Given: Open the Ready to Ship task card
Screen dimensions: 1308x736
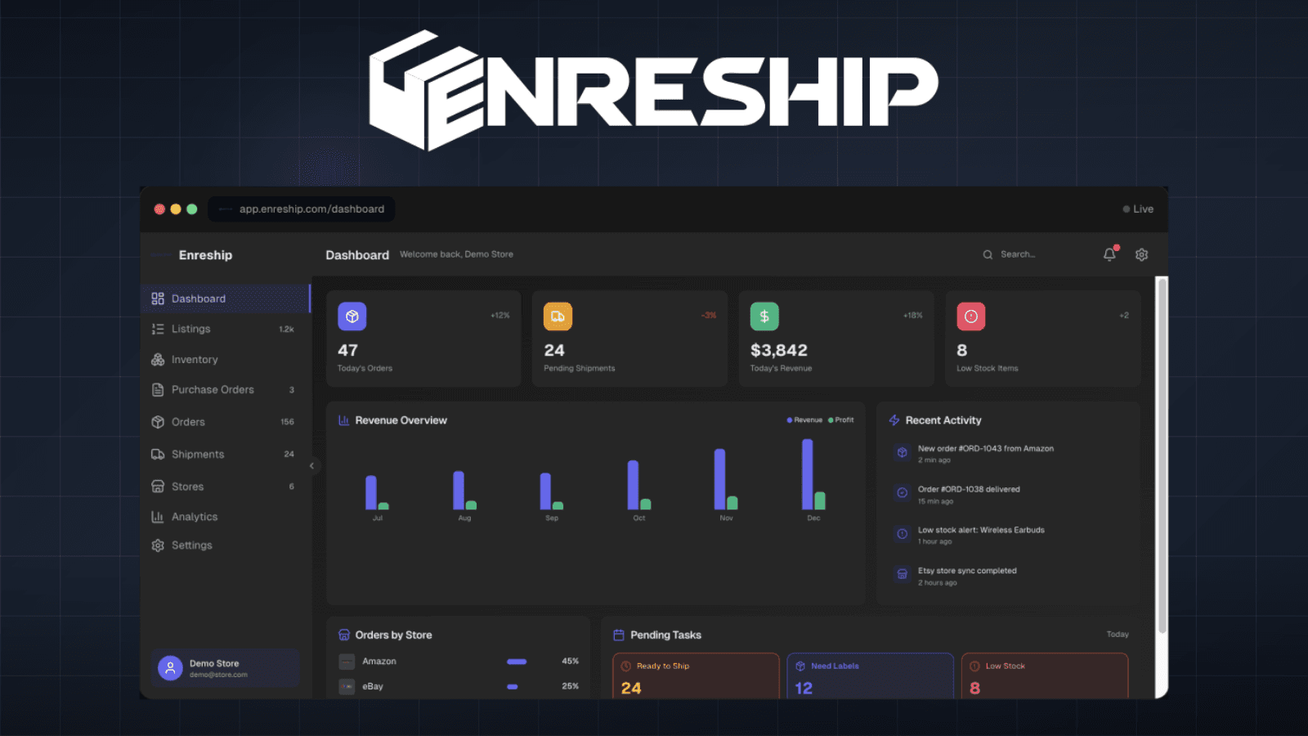Looking at the screenshot, I should pyautogui.click(x=696, y=675).
